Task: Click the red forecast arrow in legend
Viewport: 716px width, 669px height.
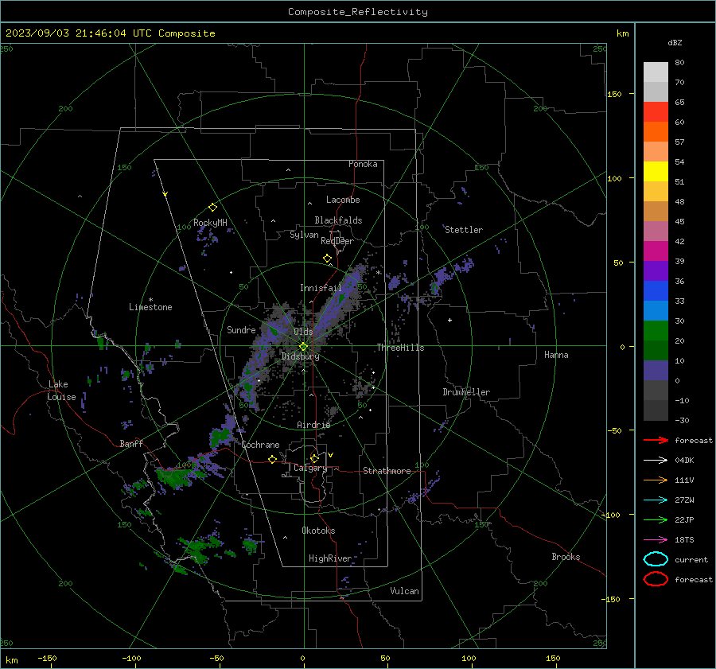Action: click(656, 440)
